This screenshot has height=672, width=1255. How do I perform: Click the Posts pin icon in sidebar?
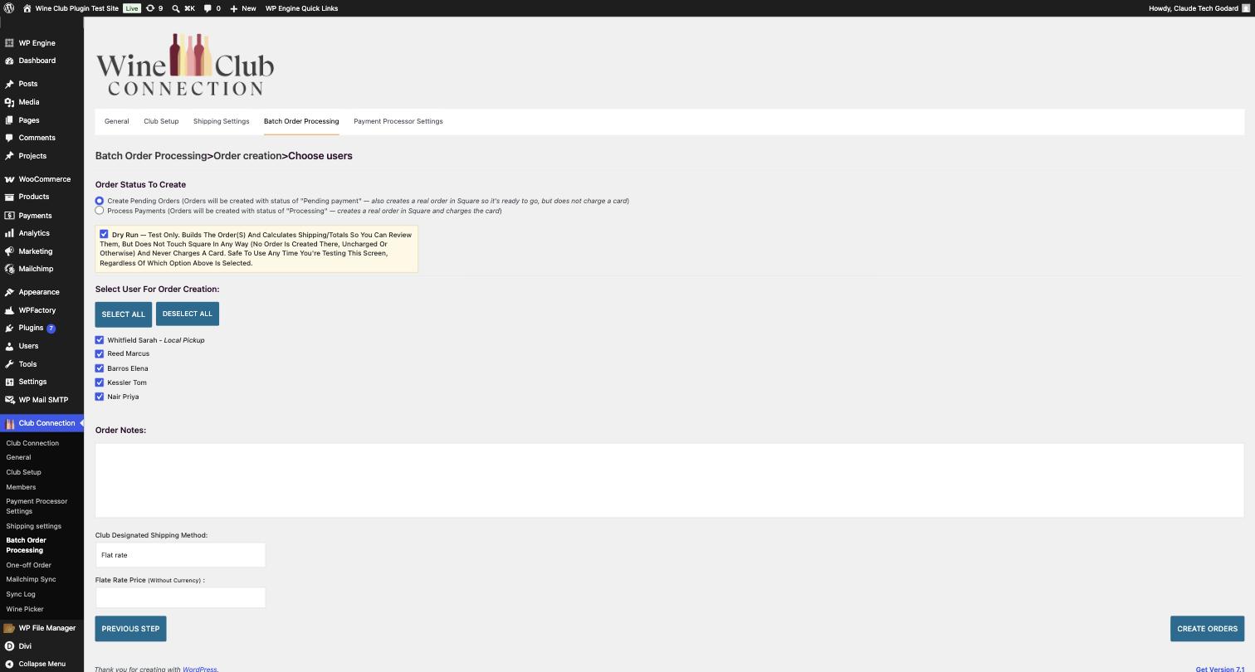9,84
